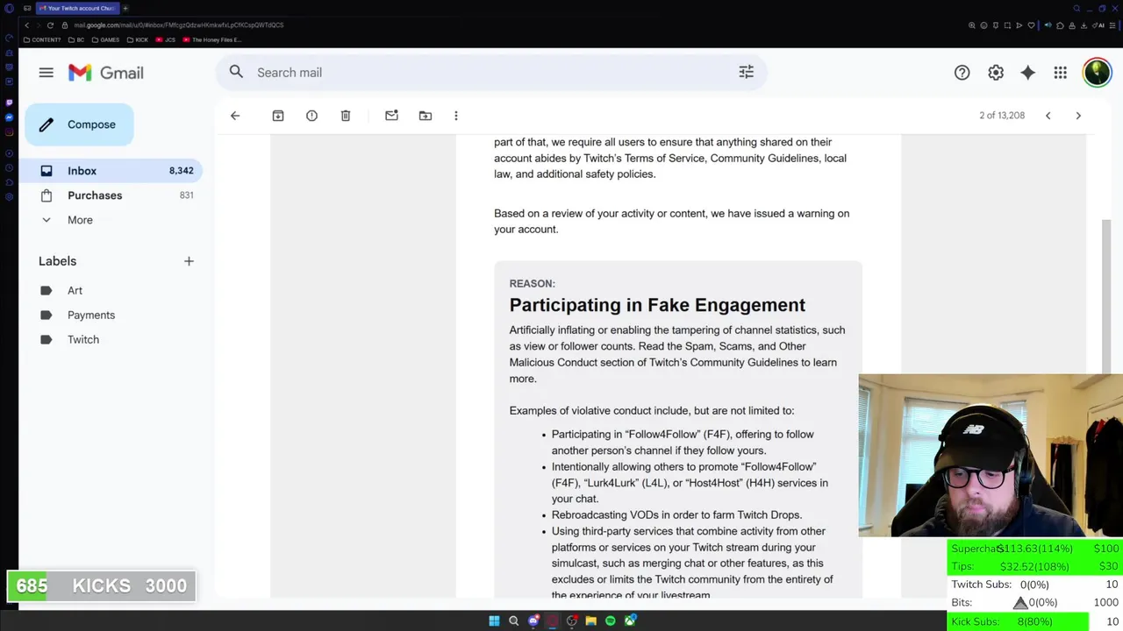Viewport: 1123px width, 631px height.
Task: Click browser zoom magnifier icon
Action: pos(971,25)
